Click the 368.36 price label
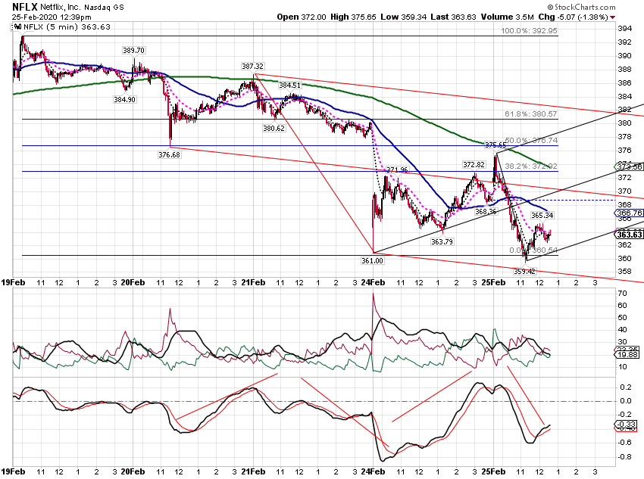This screenshot has width=644, height=479. coord(486,212)
